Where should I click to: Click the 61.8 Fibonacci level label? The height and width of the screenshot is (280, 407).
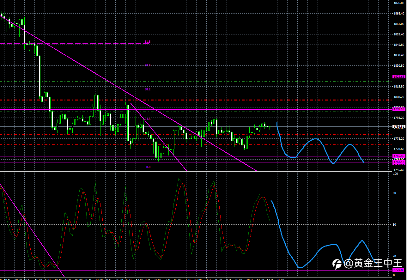(x=148, y=42)
